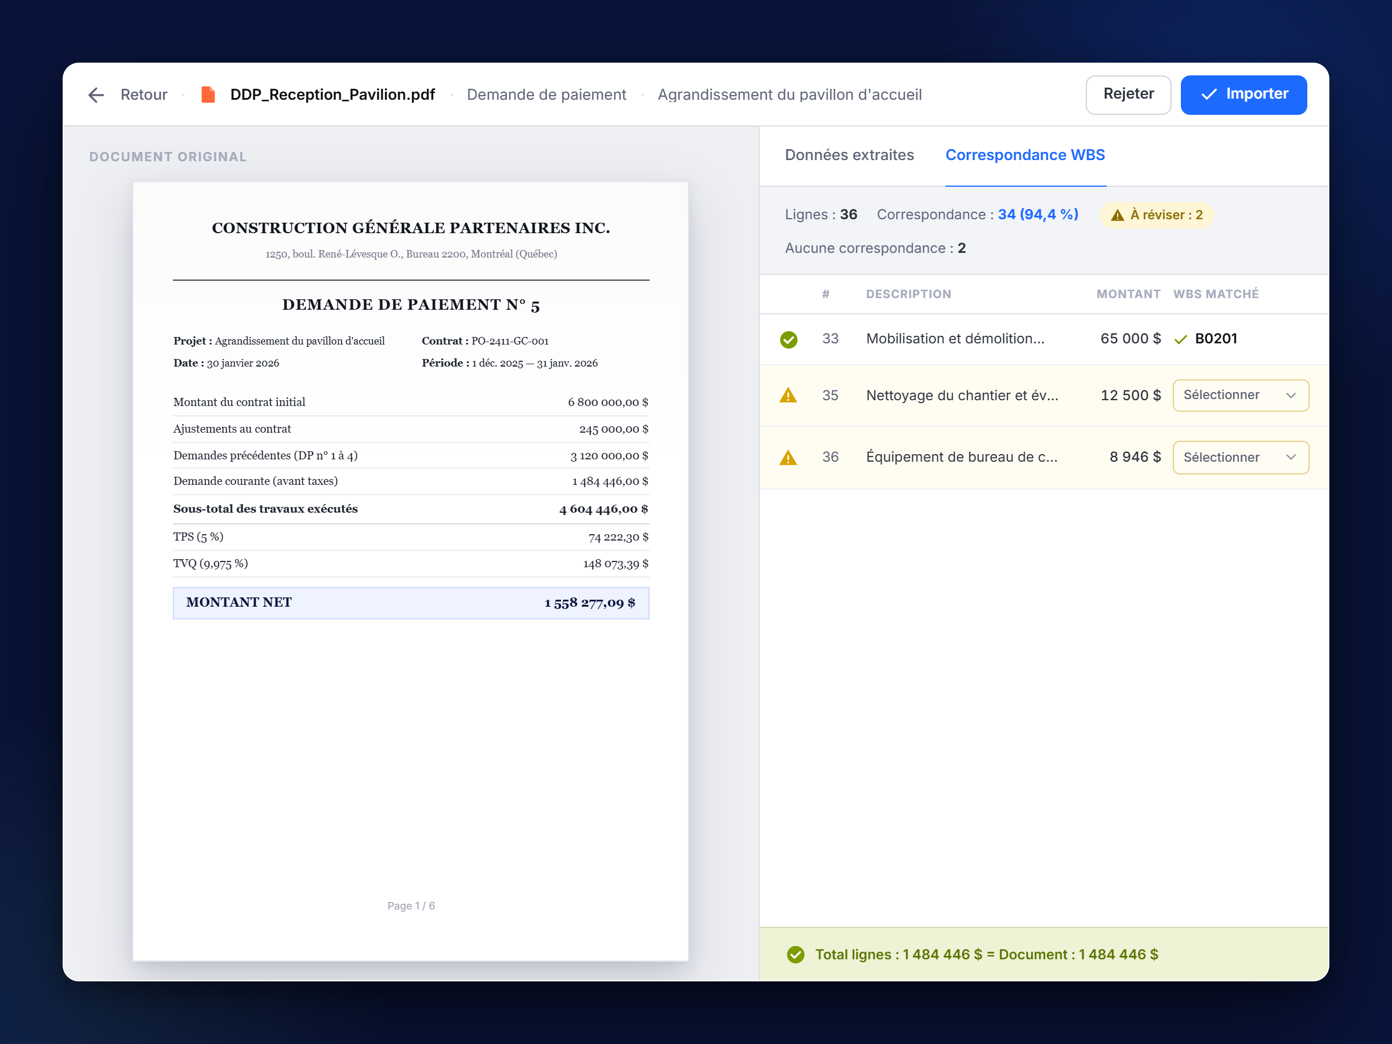Viewport: 1392px width, 1044px height.
Task: Click the Description column header
Action: click(x=908, y=294)
